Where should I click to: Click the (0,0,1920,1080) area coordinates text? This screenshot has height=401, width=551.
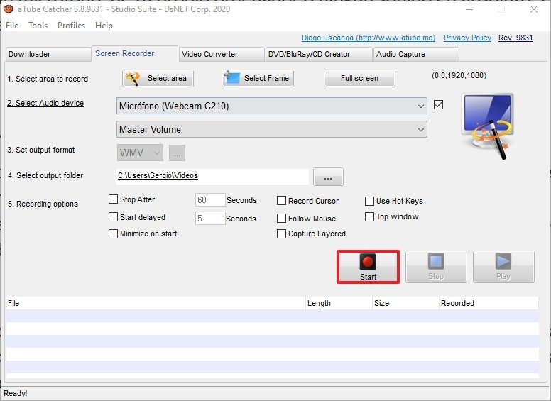[459, 75]
